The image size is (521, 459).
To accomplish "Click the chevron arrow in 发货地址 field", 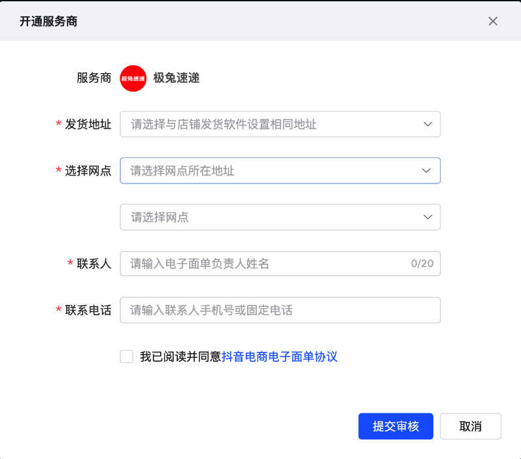I will pyautogui.click(x=428, y=124).
